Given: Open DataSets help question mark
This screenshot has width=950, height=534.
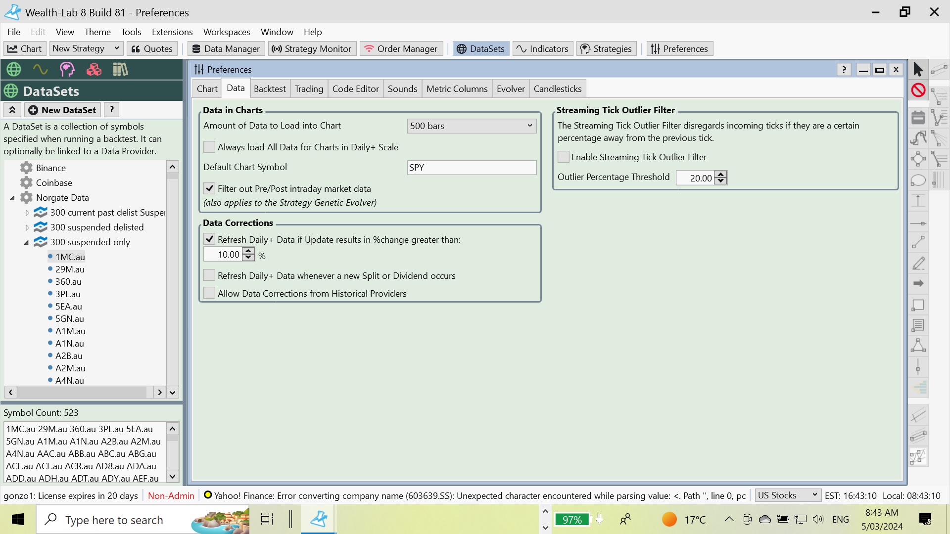Looking at the screenshot, I should click(112, 110).
